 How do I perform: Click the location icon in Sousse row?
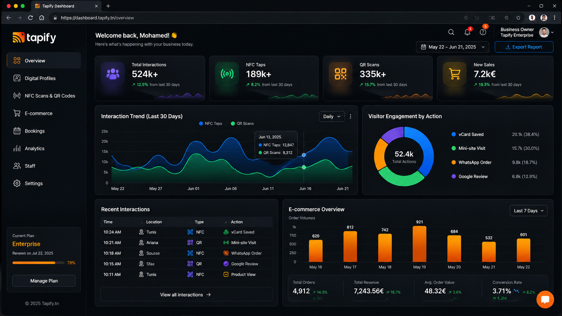point(141,253)
